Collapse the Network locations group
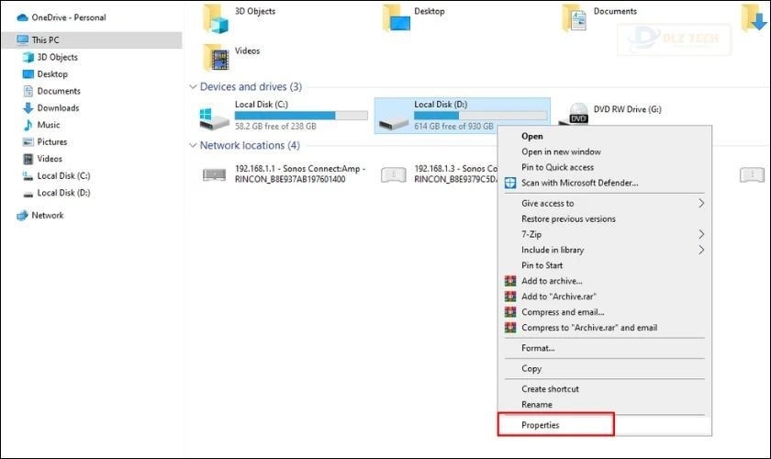 pyautogui.click(x=192, y=145)
